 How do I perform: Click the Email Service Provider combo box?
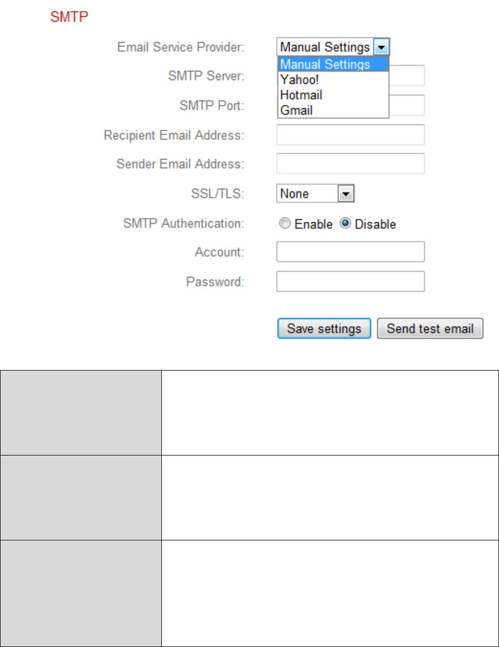click(x=325, y=47)
